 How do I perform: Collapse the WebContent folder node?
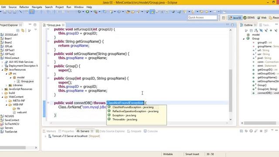click(3, 97)
